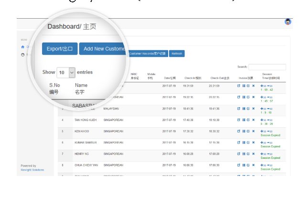This screenshot has height=198, width=301.
Task: Sort by the Check-Out/出去 column header
Action: (220, 78)
